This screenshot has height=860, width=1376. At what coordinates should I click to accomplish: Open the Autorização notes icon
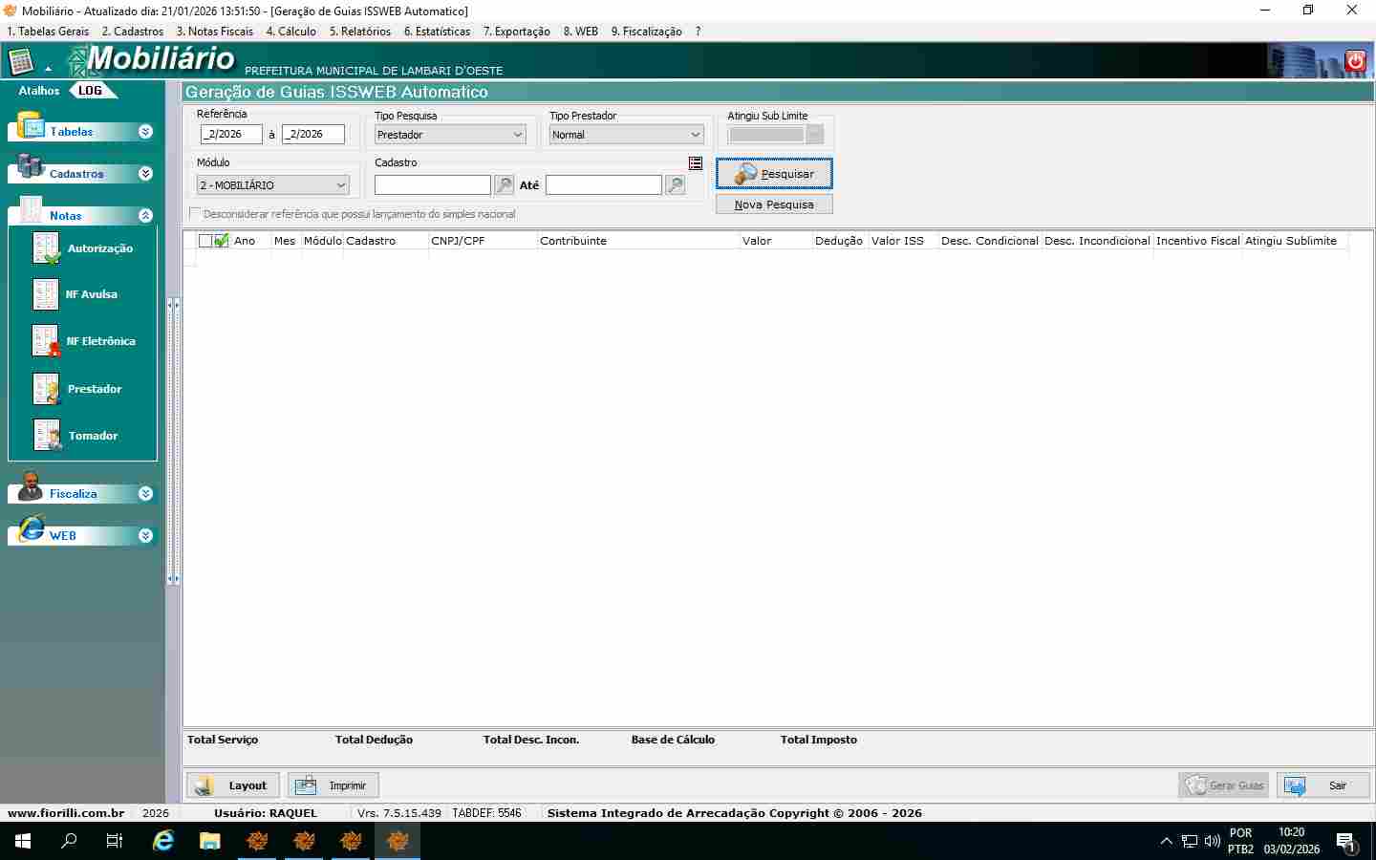46,248
